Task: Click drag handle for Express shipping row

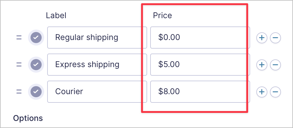Action: coord(19,65)
